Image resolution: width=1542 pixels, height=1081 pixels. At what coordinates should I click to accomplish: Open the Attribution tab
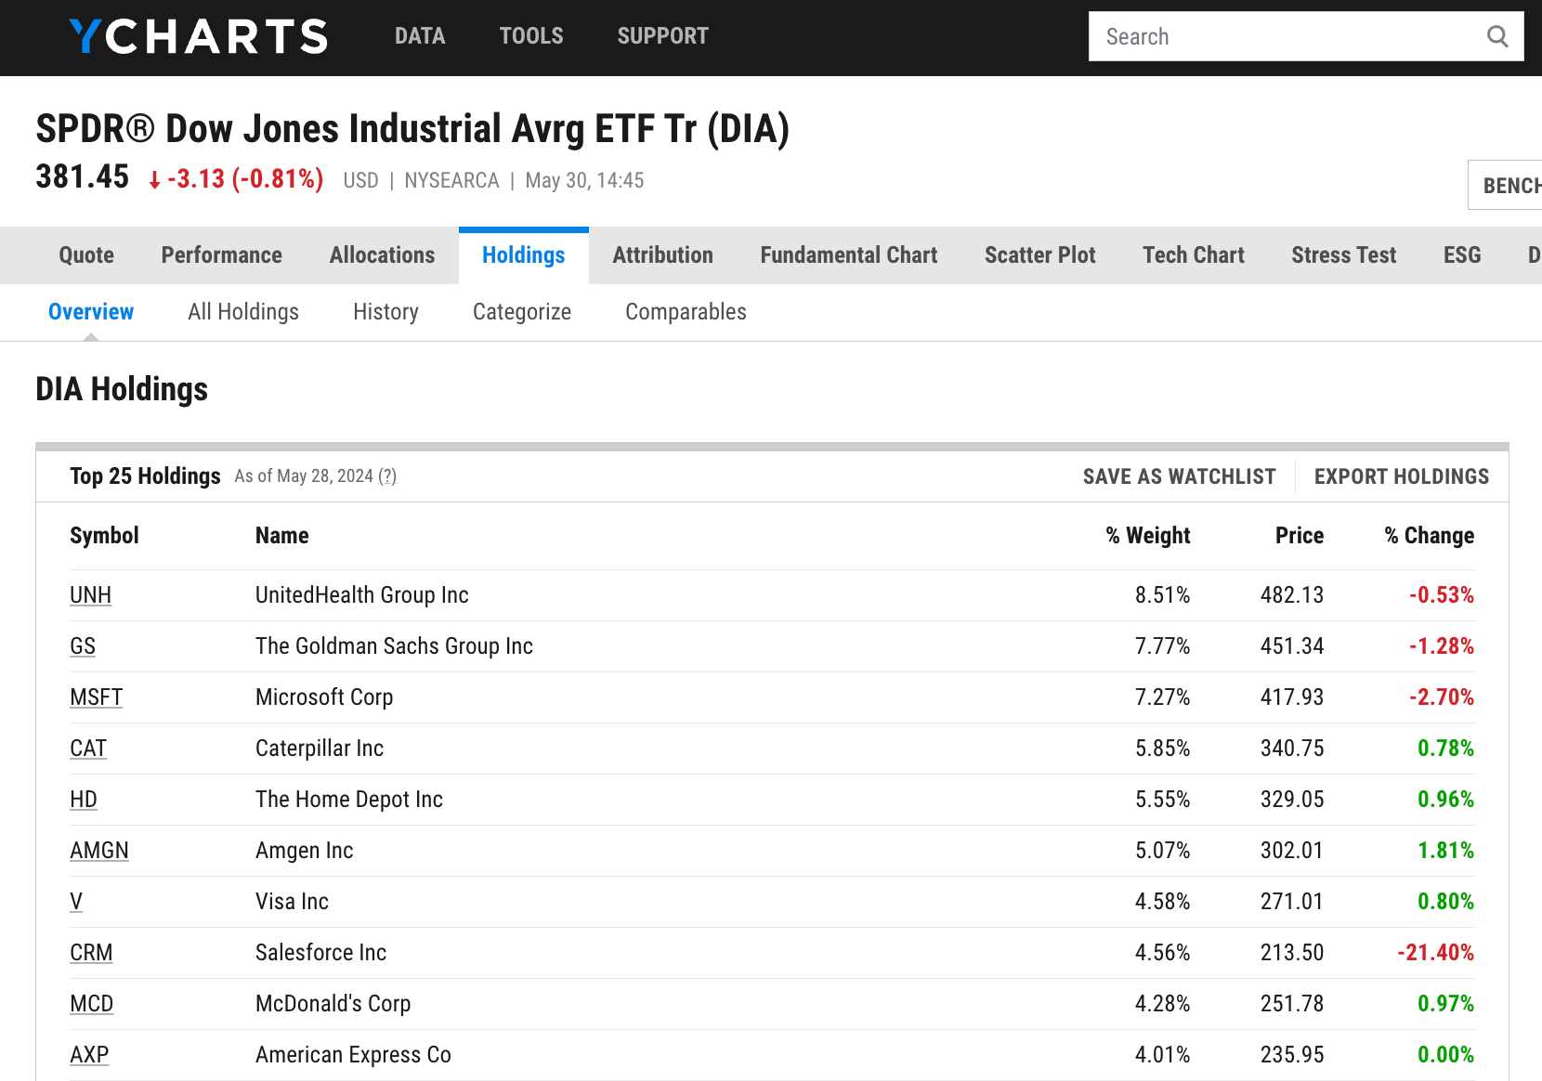[x=663, y=255]
